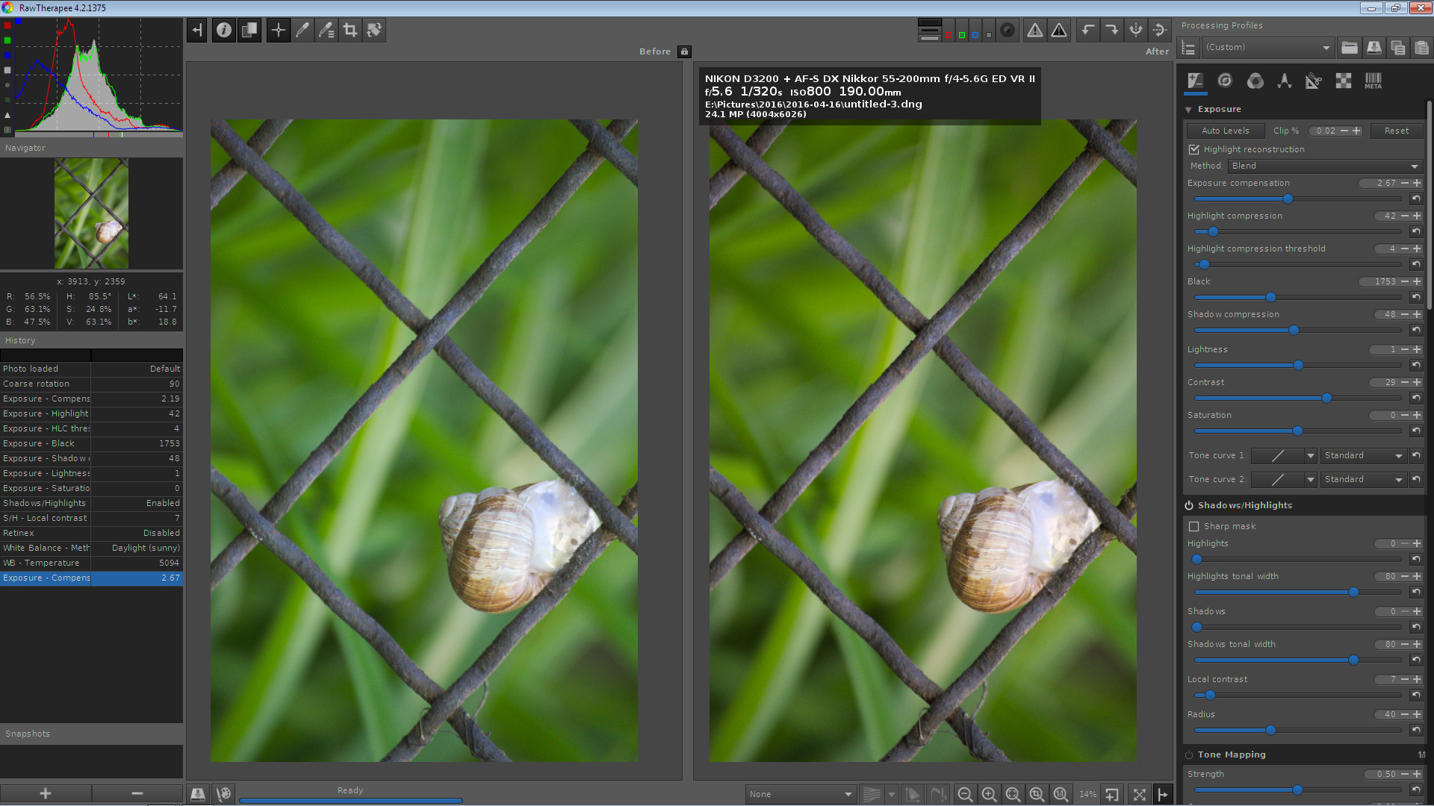Load processing profile from file
The height and width of the screenshot is (806, 1434).
[x=1350, y=48]
